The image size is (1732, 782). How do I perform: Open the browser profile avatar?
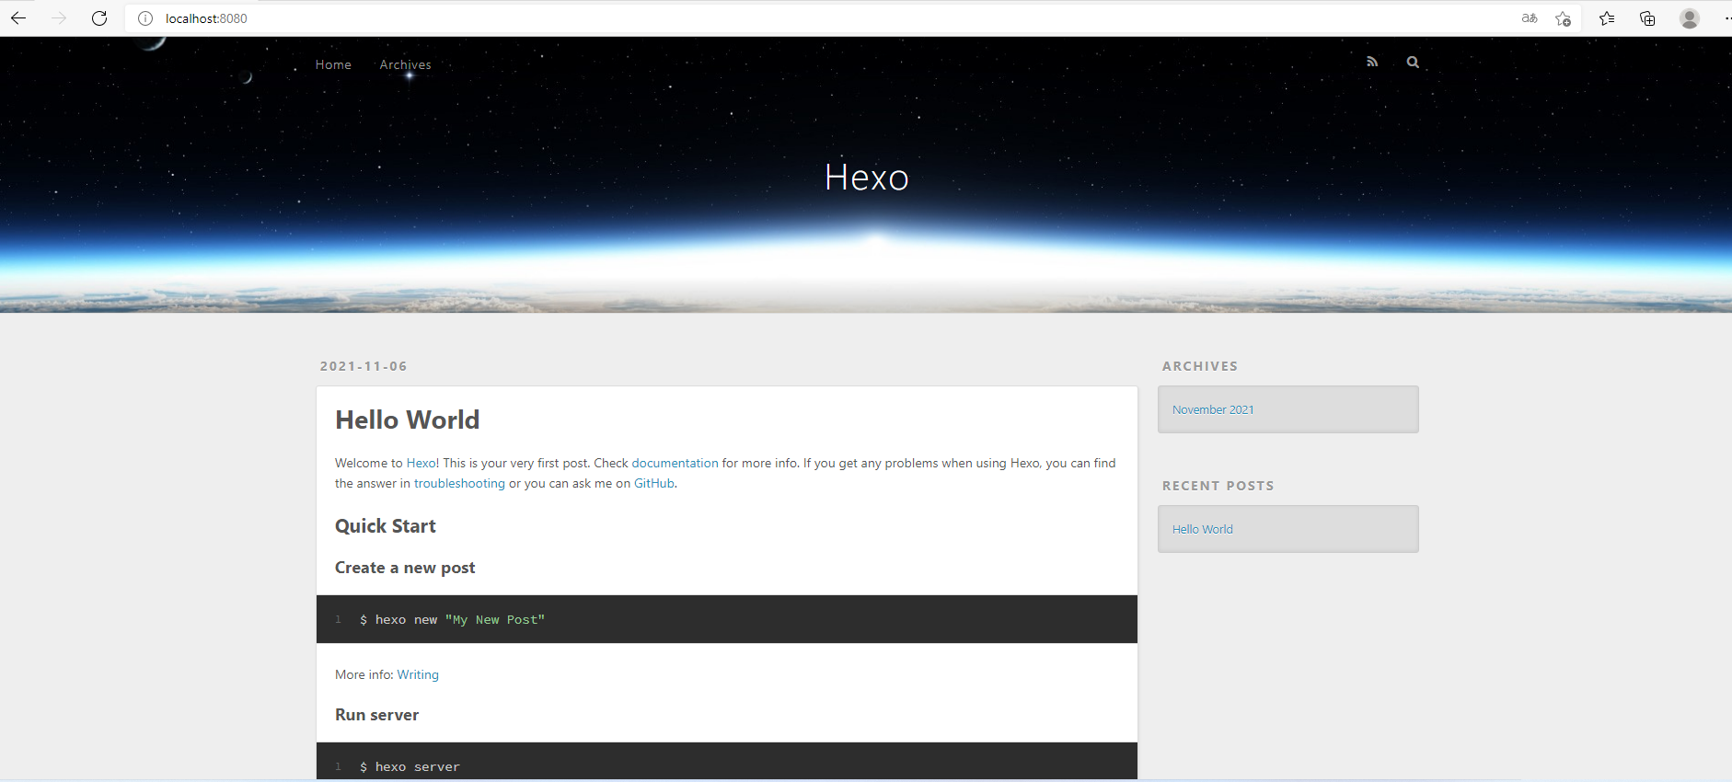click(x=1689, y=18)
